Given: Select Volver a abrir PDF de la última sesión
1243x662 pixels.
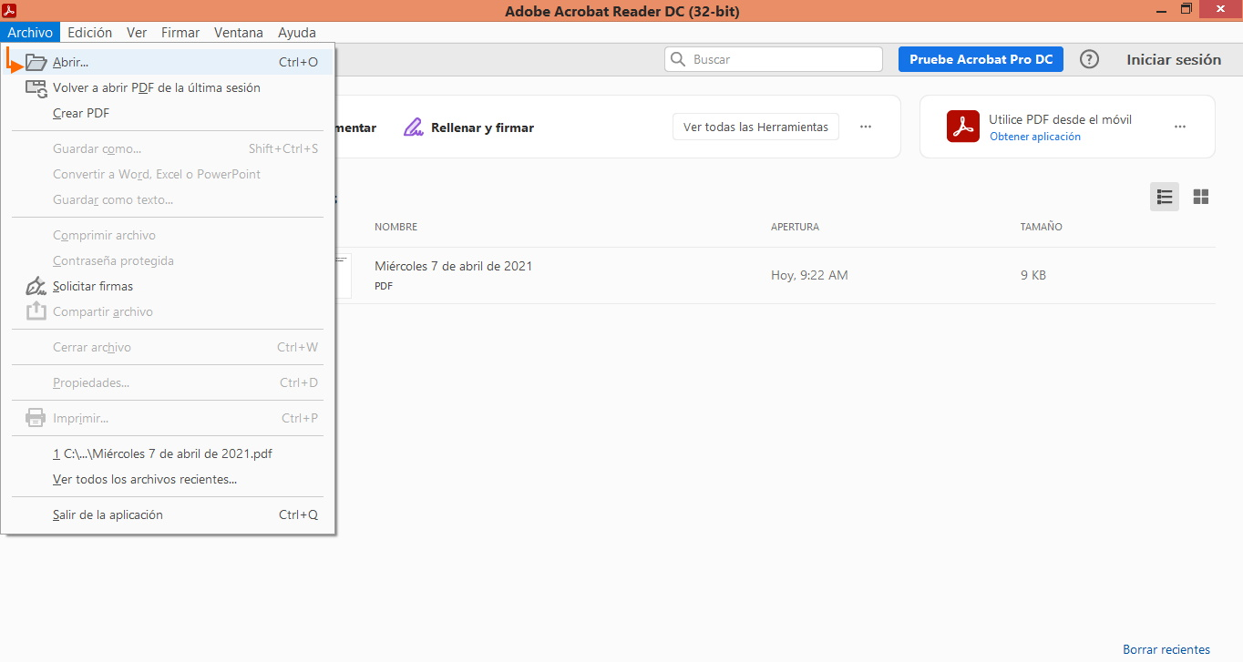Looking at the screenshot, I should (169, 88).
